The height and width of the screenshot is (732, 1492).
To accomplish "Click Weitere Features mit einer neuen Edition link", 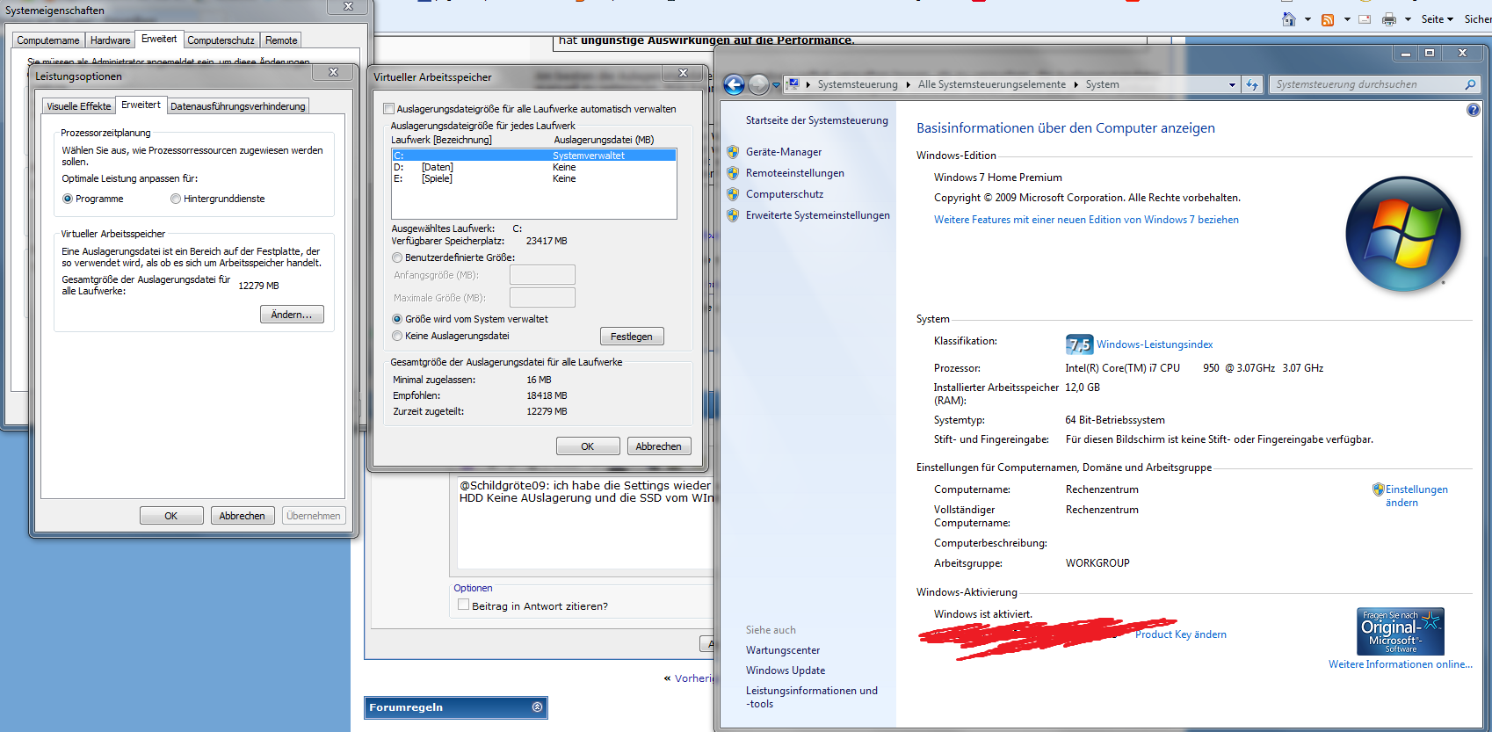I will pyautogui.click(x=1086, y=220).
